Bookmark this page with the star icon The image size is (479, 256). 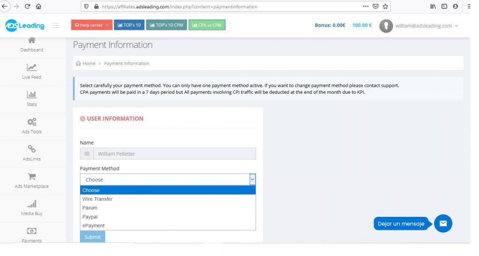pyautogui.click(x=385, y=7)
